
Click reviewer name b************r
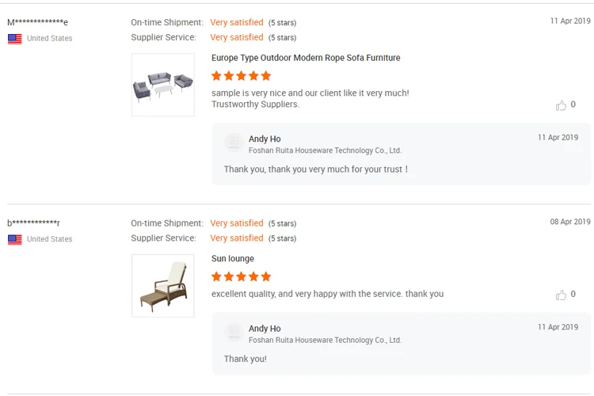[33, 223]
